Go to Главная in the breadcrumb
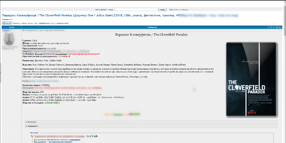This screenshot has width=286, height=143. coord(15,23)
